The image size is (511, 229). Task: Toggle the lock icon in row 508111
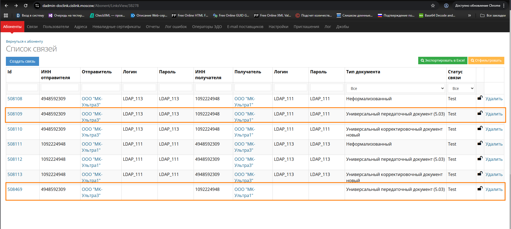(480, 143)
